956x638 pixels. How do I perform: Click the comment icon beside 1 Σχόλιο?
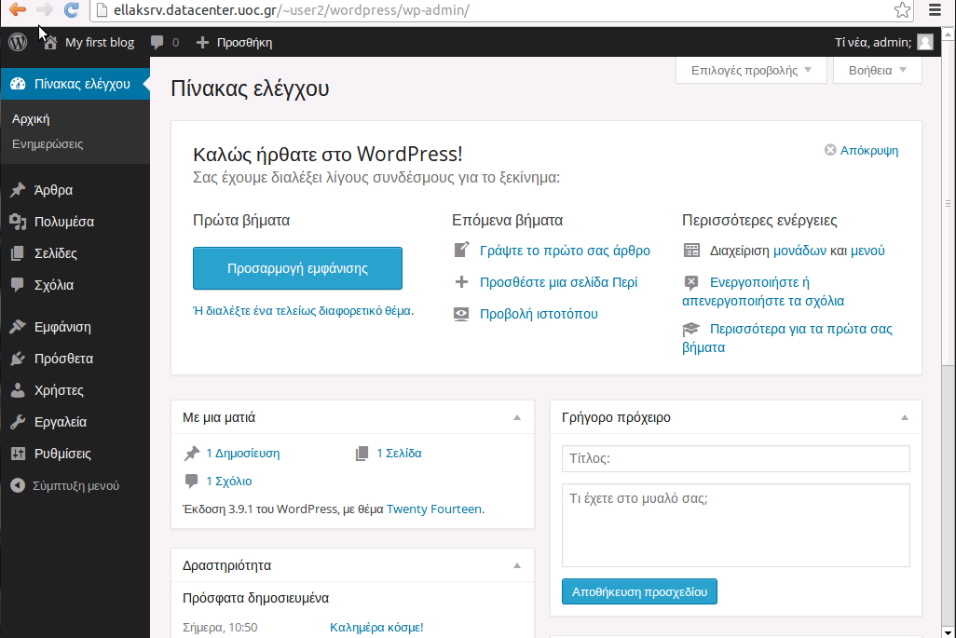[x=191, y=482]
